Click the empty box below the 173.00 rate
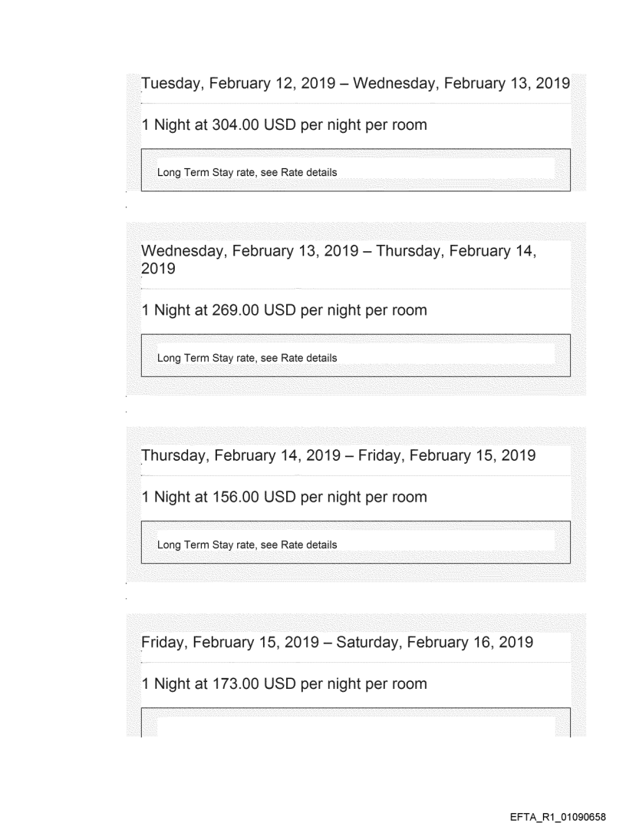Image resolution: width=626 pixels, height=824 pixels. (x=355, y=725)
